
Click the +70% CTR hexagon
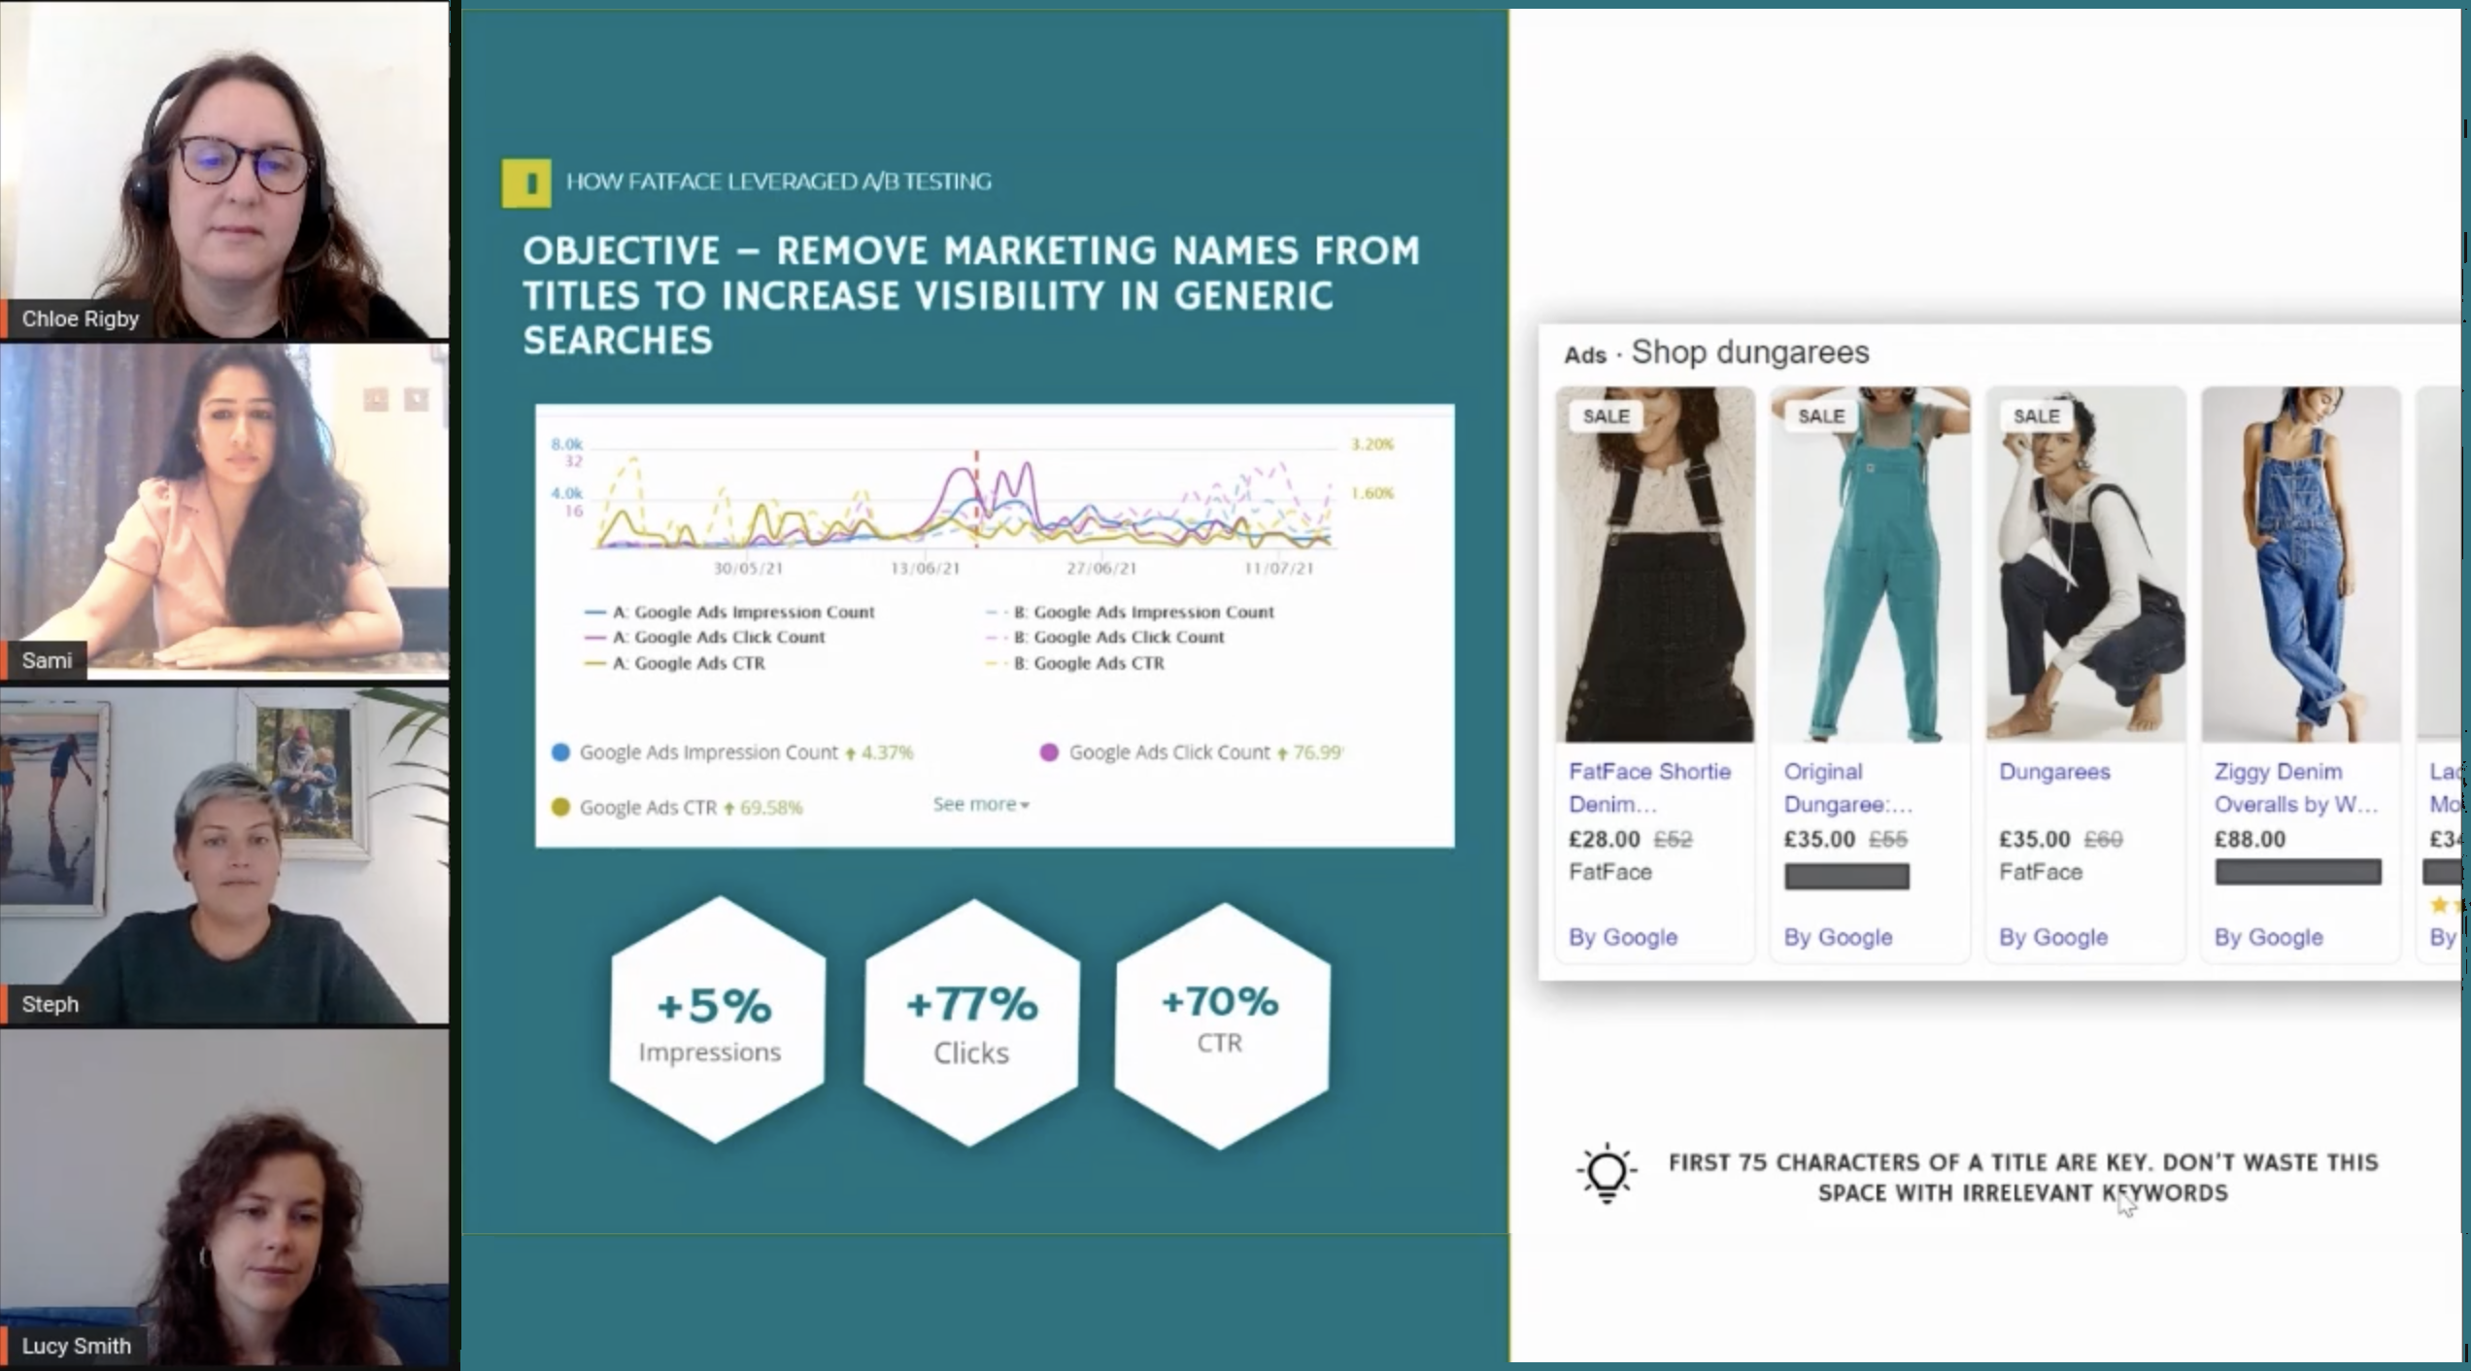pos(1221,1024)
